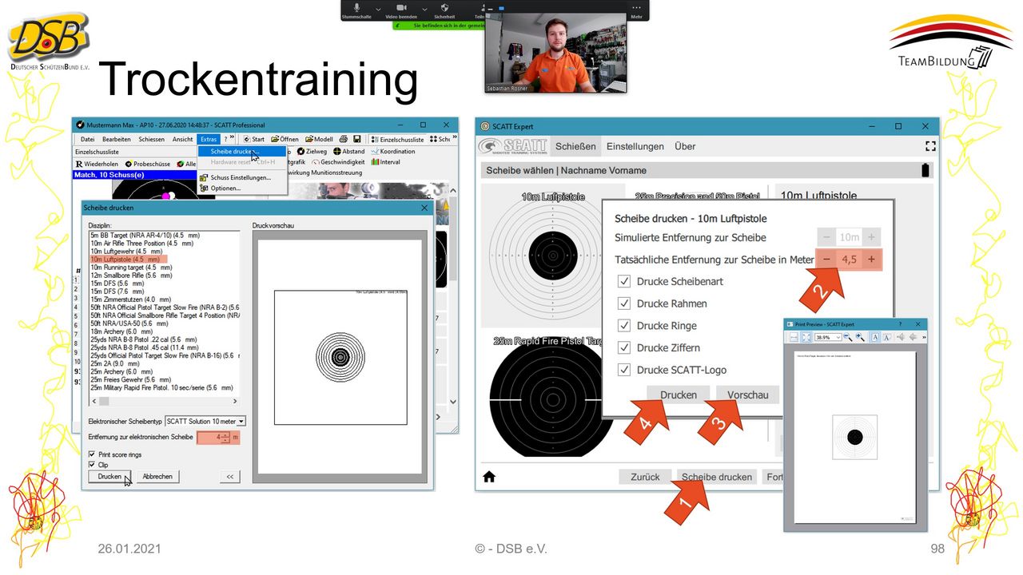Click the Modell toolbar icon

[x=308, y=139]
